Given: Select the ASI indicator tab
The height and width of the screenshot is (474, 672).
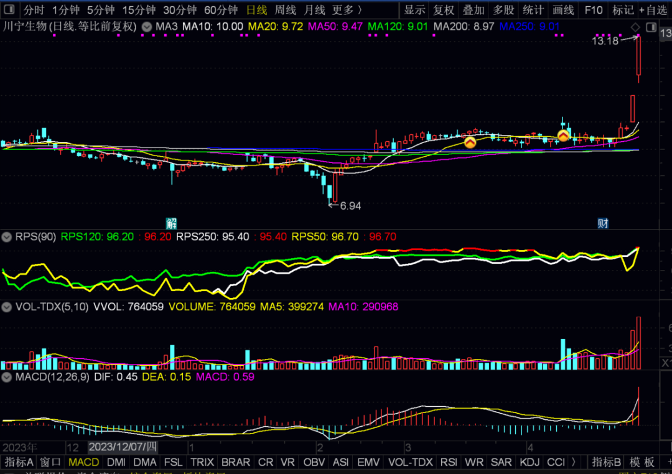Looking at the screenshot, I should tap(341, 462).
